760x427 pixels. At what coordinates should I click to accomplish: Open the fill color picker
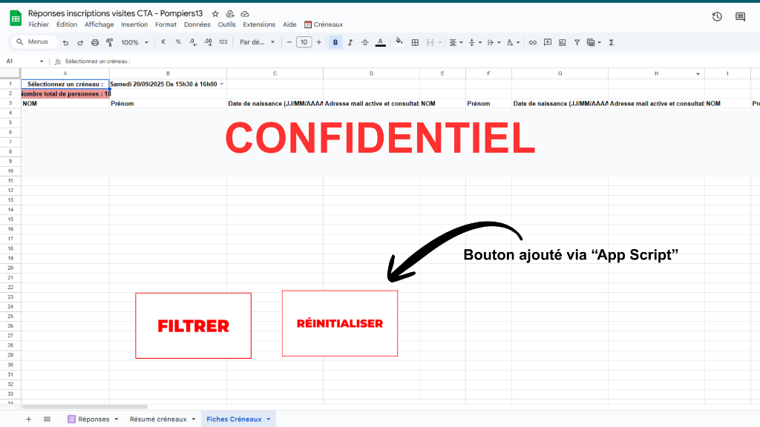399,42
